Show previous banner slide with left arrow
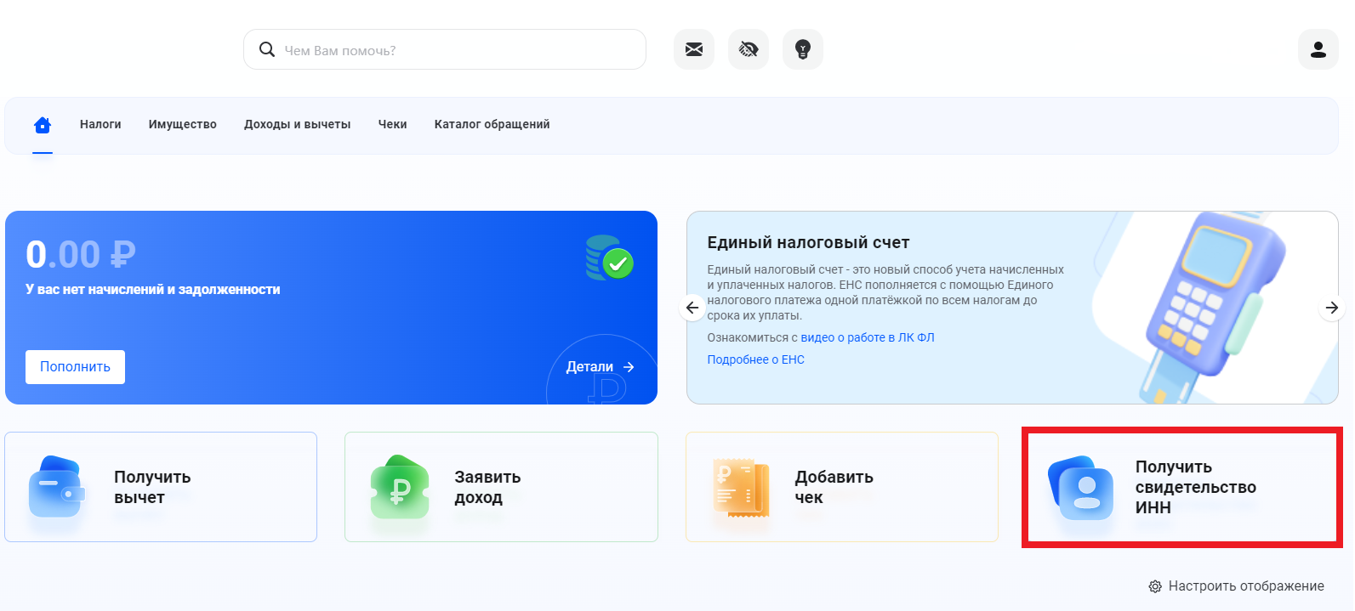Image resolution: width=1355 pixels, height=611 pixels. pos(692,308)
